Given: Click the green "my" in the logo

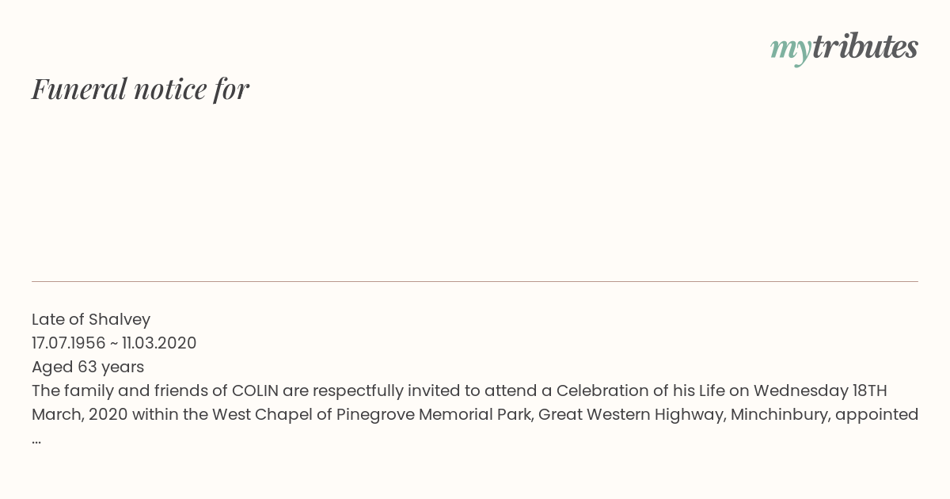Looking at the screenshot, I should click(x=790, y=49).
